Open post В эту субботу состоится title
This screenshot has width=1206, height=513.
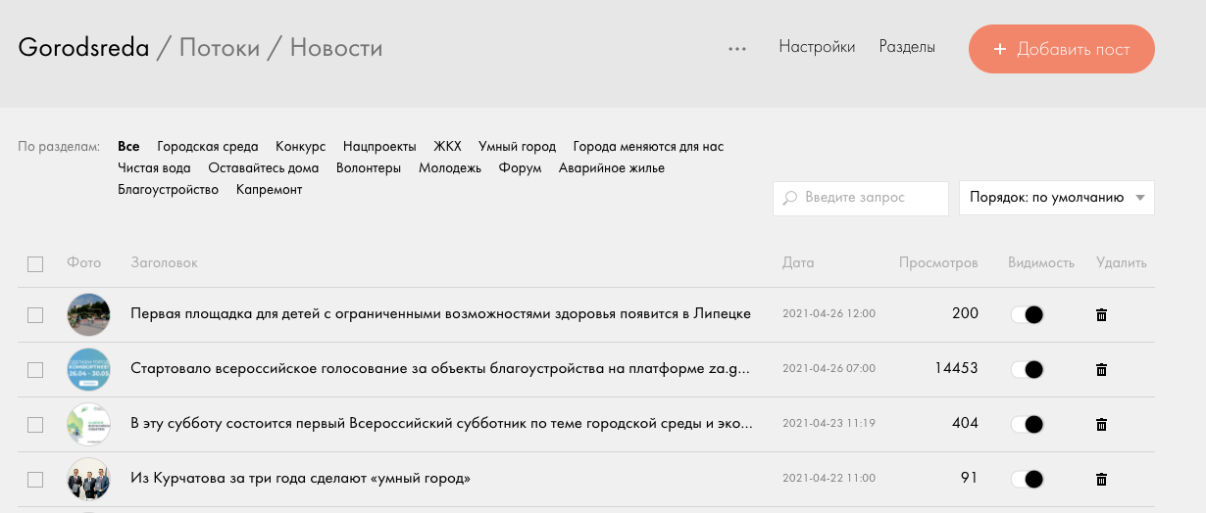pos(442,424)
